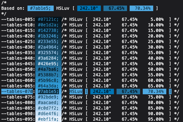The image size is (183, 122).
Task: Click the 25.00% lightness value
Action: point(156,42)
